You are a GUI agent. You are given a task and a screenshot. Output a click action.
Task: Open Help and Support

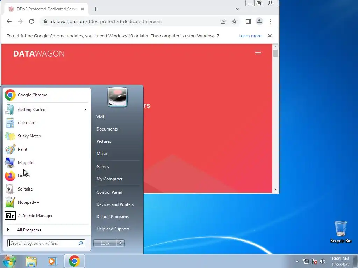tap(113, 229)
